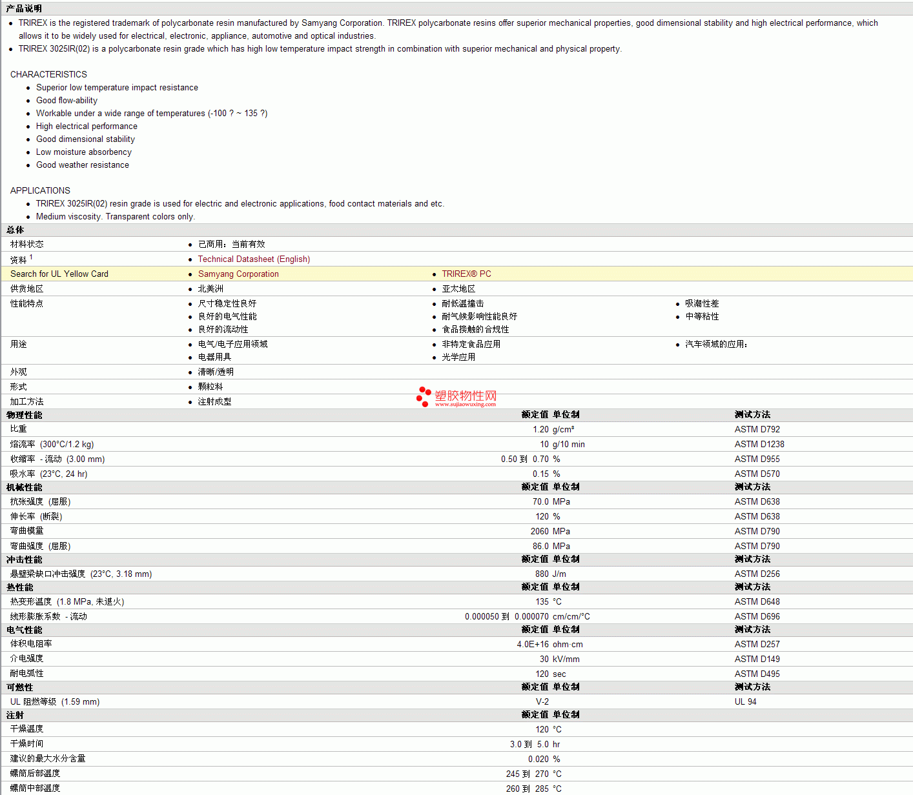Click the 30 kV/mm dielectric strength value

pyautogui.click(x=560, y=659)
